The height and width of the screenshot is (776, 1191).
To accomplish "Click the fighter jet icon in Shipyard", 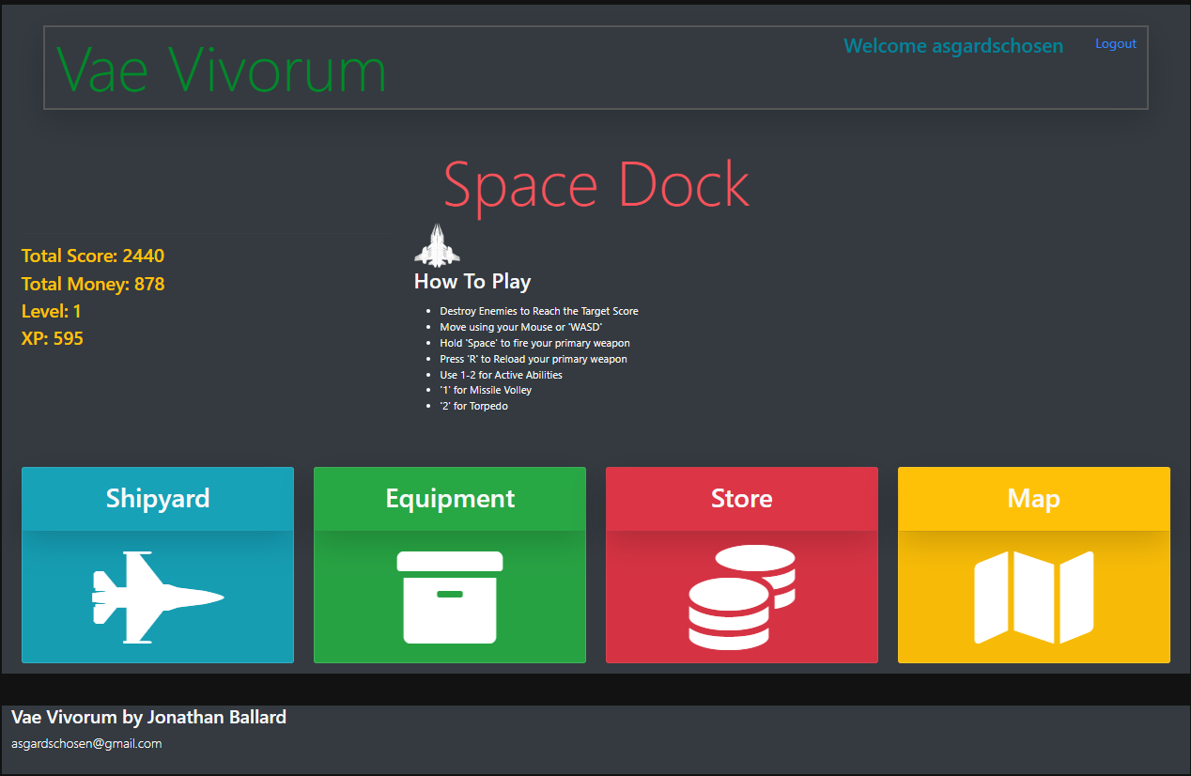I will pos(158,598).
